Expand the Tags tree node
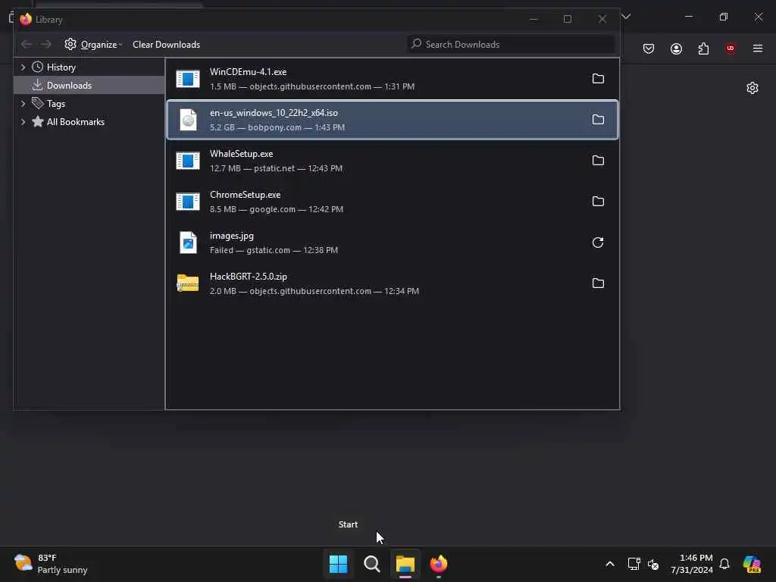 (x=23, y=103)
